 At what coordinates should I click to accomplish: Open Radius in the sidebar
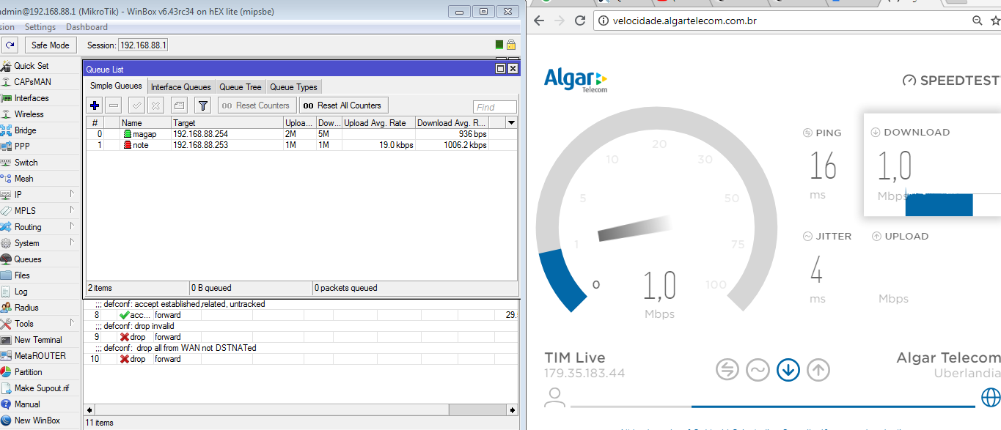[x=26, y=308]
